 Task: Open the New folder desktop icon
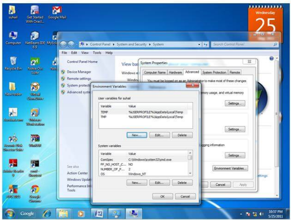(x=13, y=89)
